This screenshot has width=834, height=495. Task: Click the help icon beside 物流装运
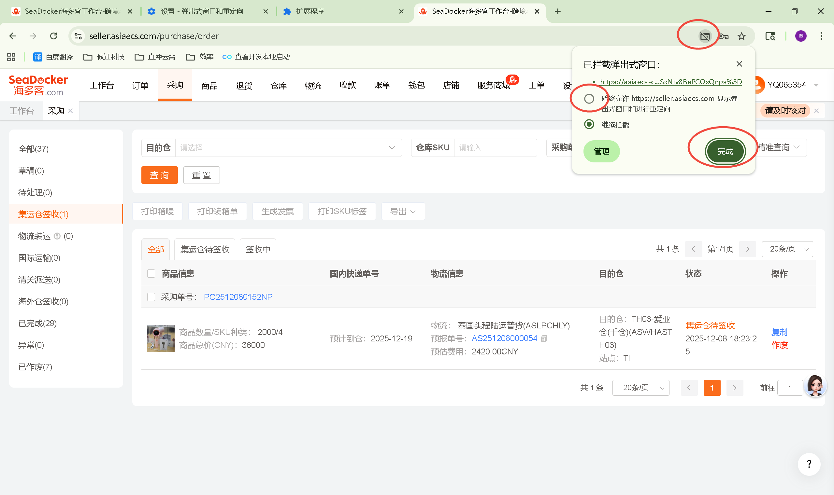(x=57, y=236)
